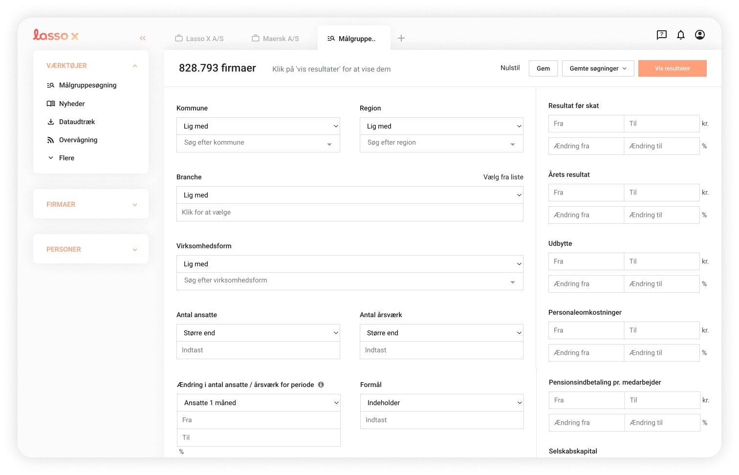Click Resultat før skat Fra field
The image size is (739, 475).
586,124
